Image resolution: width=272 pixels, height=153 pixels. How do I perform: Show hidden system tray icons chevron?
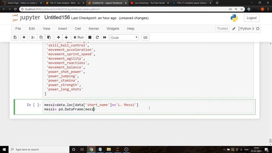(x=224, y=149)
